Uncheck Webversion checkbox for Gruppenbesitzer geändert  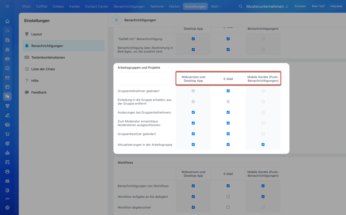click(193, 134)
